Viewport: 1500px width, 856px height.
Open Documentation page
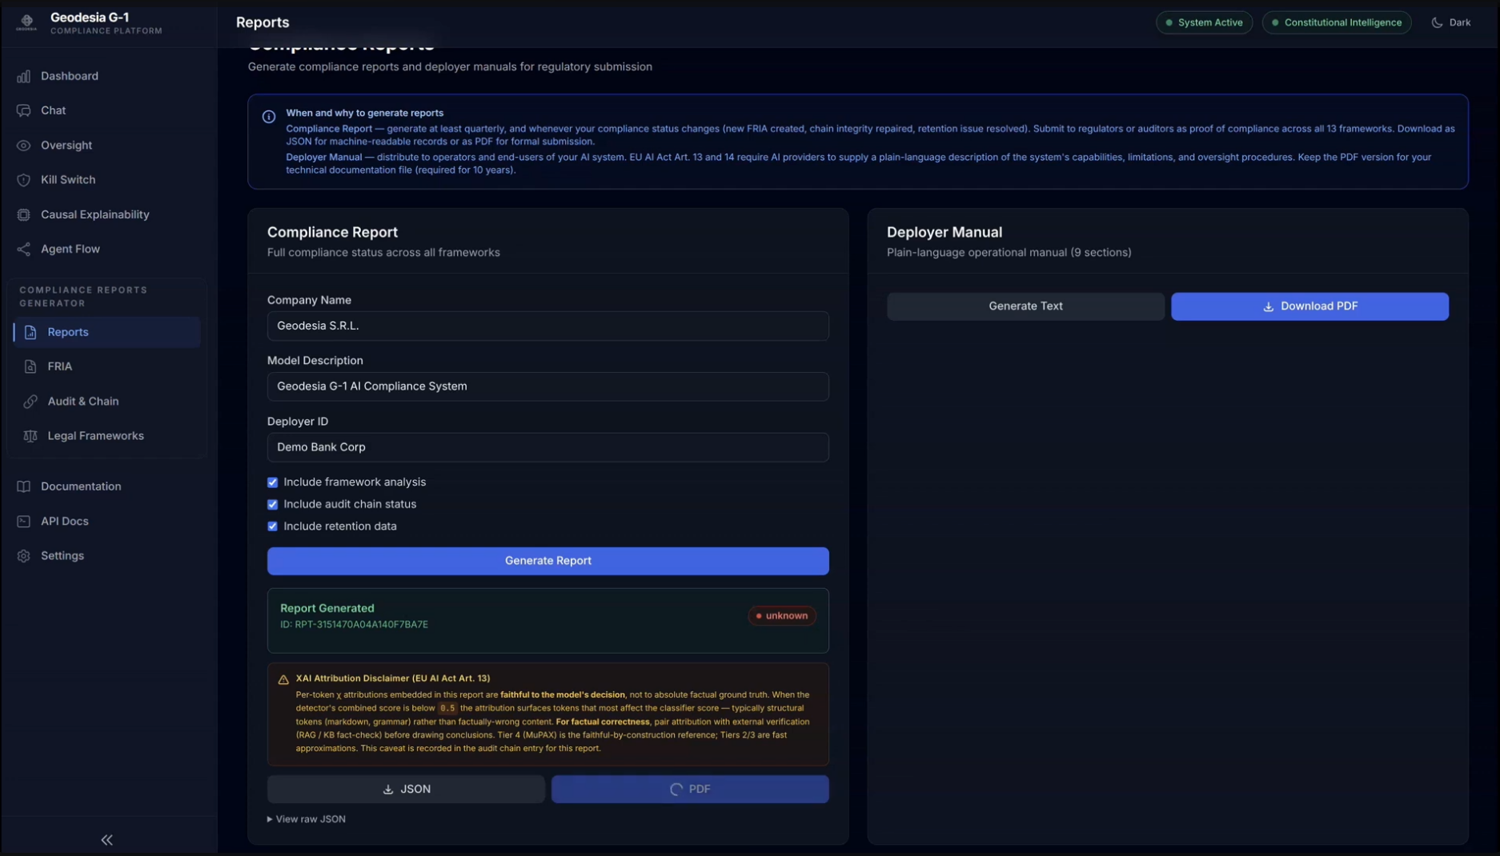click(x=107, y=486)
